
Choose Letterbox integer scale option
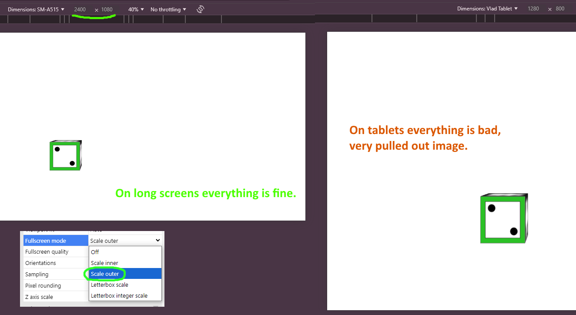click(119, 295)
